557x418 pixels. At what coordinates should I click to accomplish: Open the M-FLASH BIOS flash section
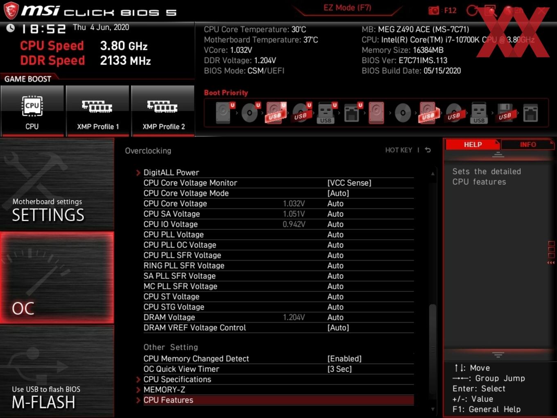57,371
